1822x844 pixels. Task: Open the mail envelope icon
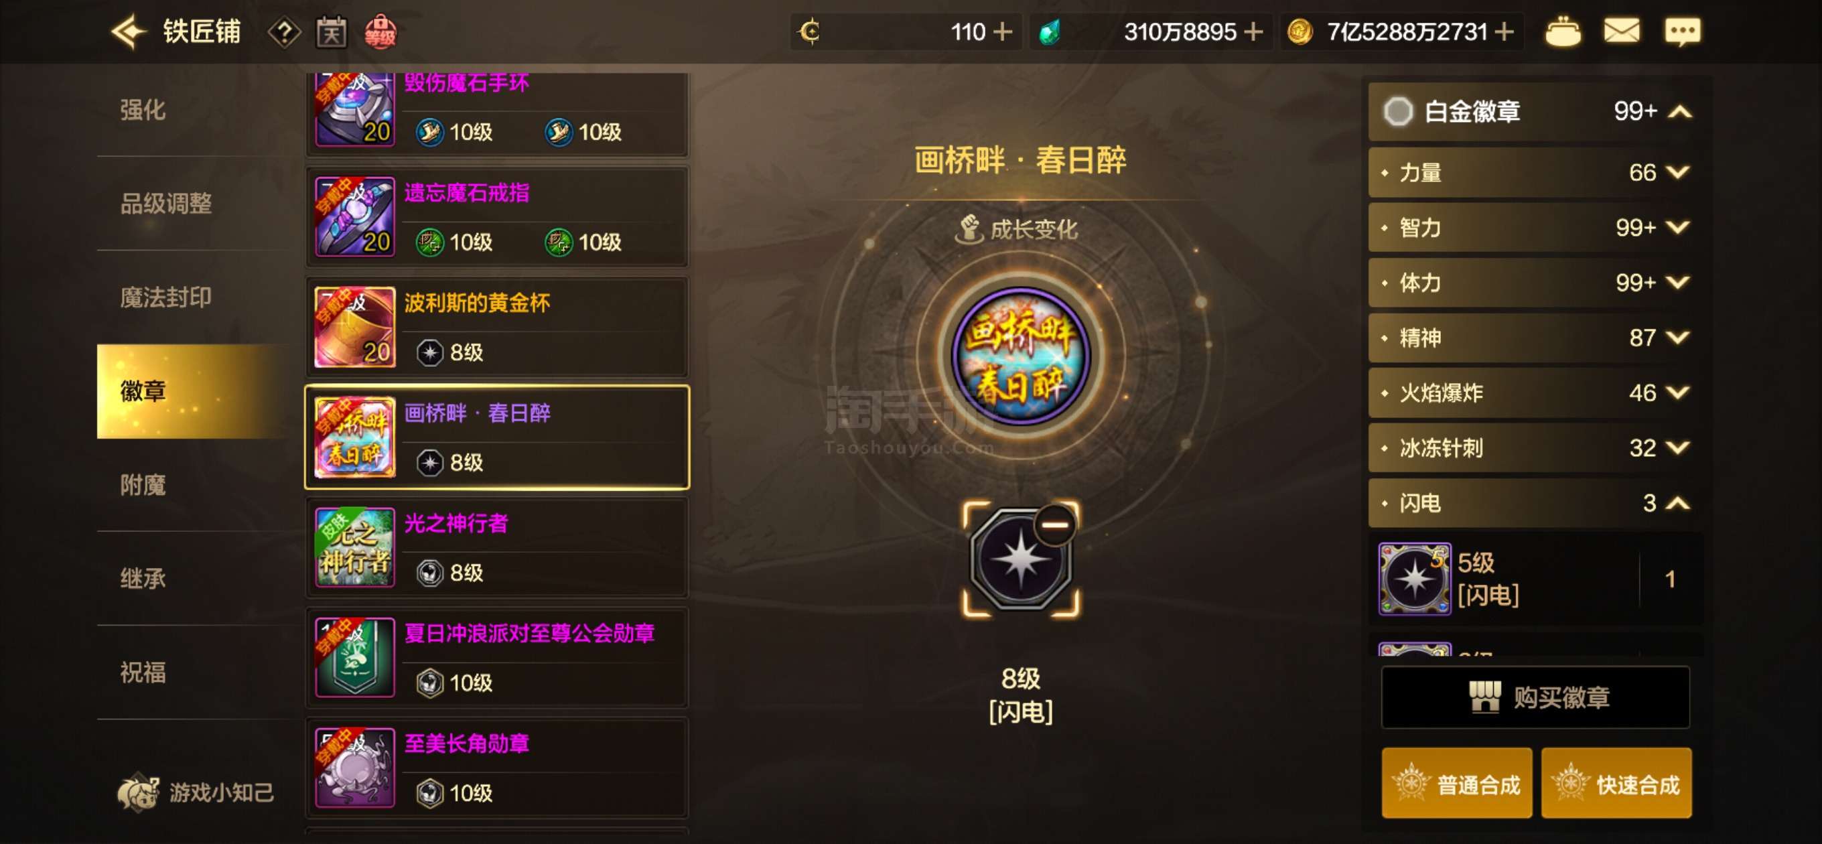tap(1620, 32)
